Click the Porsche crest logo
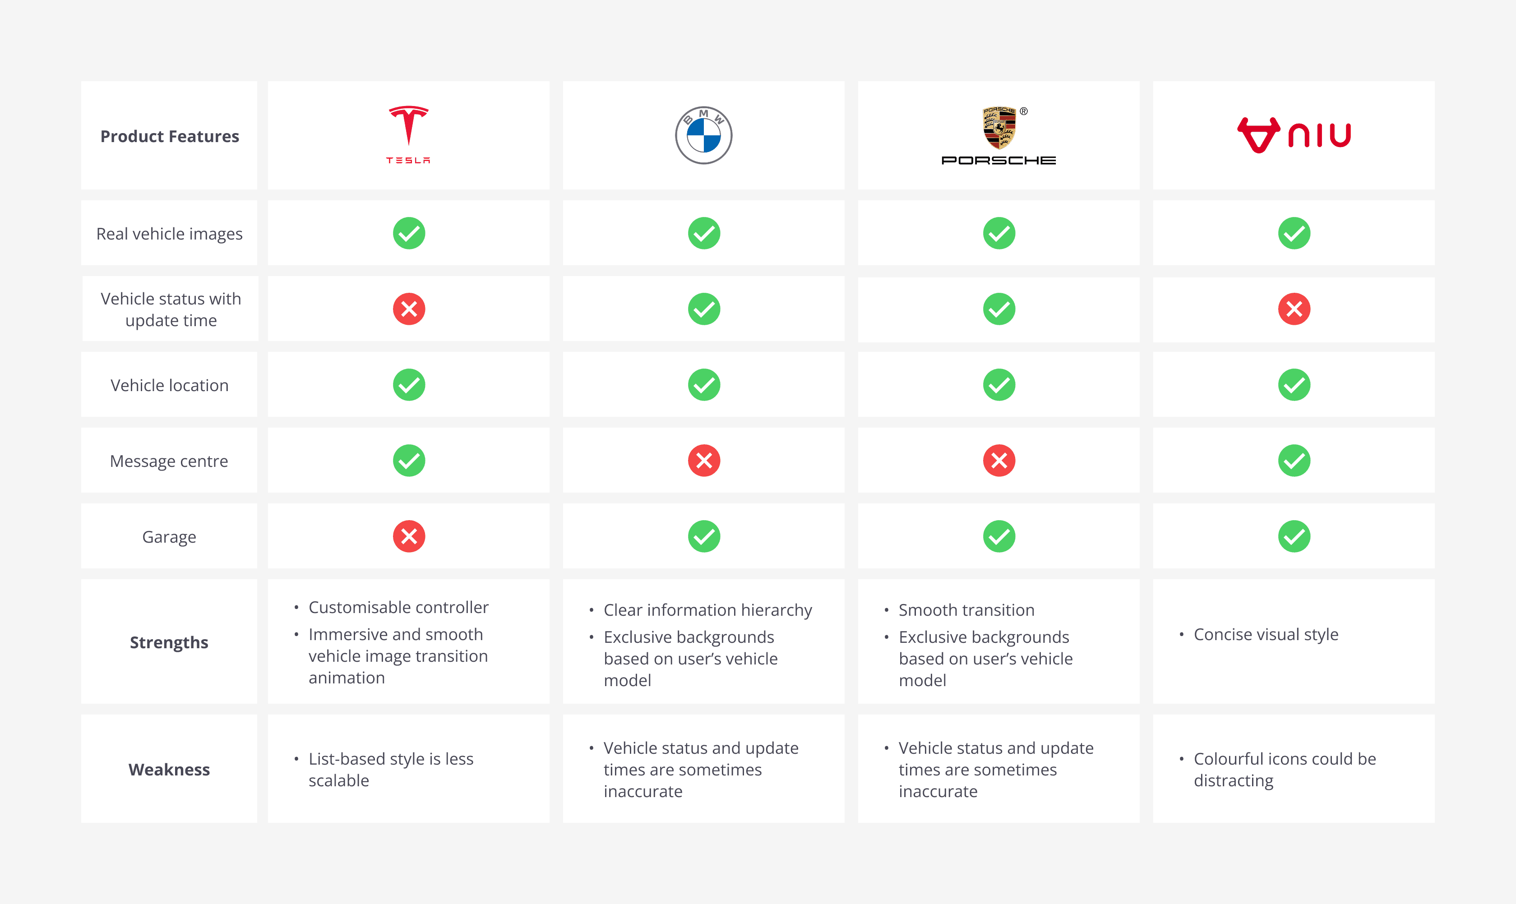Screen dimensions: 1516x904 (998, 135)
